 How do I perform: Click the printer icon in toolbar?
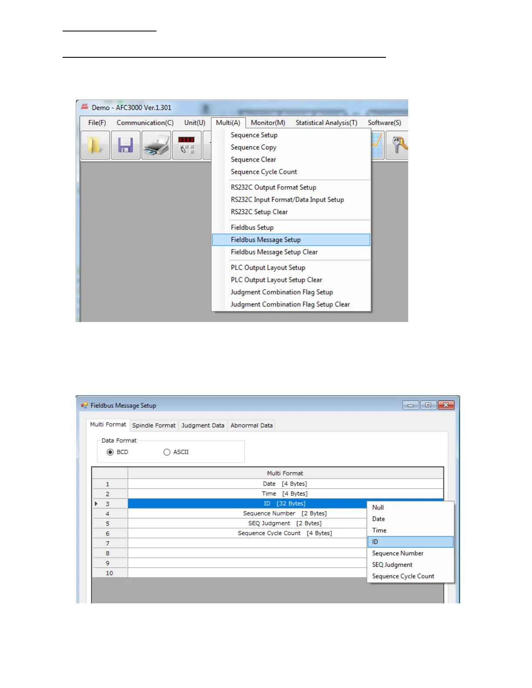point(156,145)
